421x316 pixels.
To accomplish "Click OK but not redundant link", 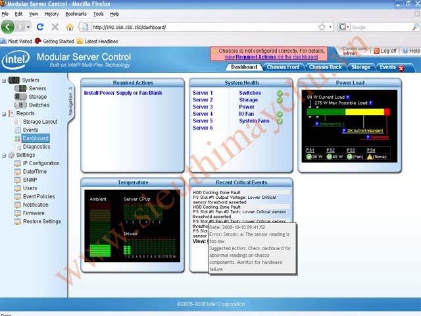I will tap(365, 130).
